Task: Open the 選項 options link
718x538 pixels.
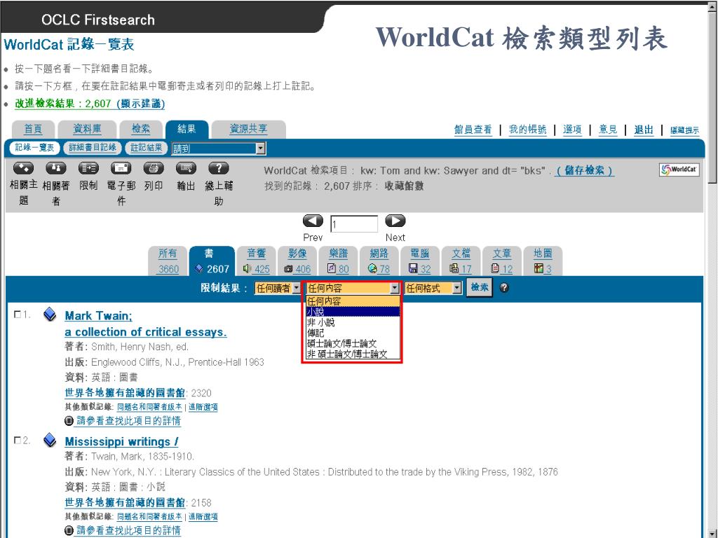Action: [x=572, y=130]
